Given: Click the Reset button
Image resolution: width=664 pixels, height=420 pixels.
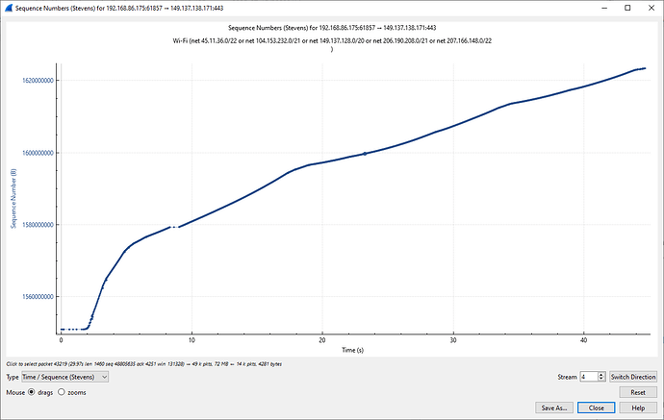Looking at the screenshot, I should tap(637, 392).
